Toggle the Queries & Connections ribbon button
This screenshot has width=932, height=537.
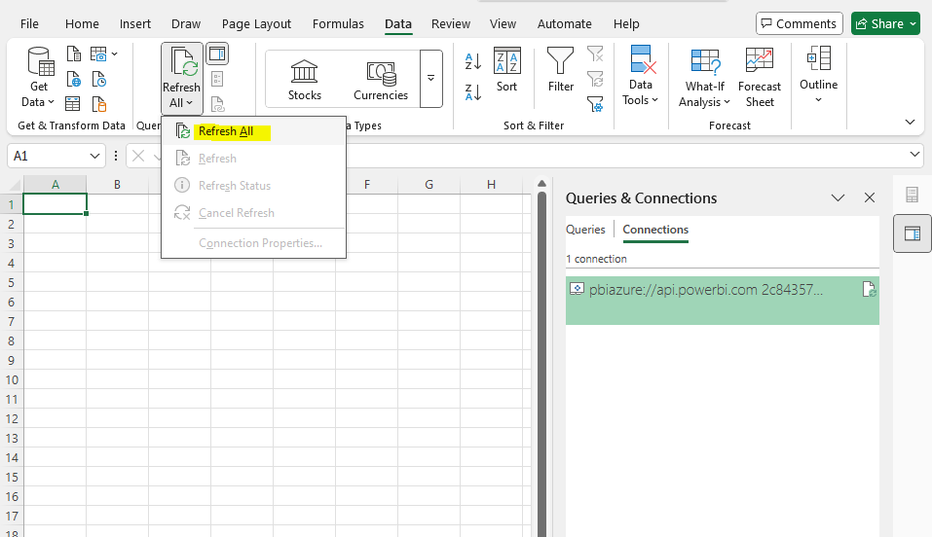point(216,54)
